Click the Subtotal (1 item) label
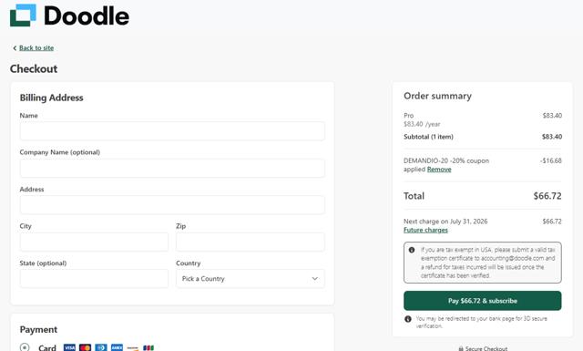 point(428,137)
